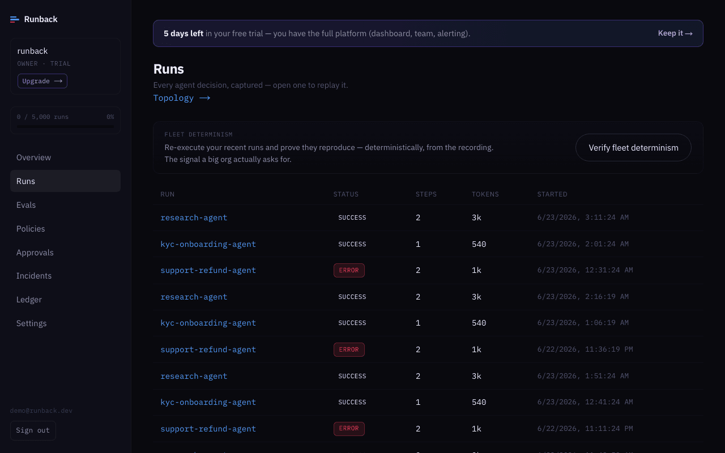The image size is (725, 453).
Task: Click the '5 days left' trial text
Action: pyautogui.click(x=184, y=33)
